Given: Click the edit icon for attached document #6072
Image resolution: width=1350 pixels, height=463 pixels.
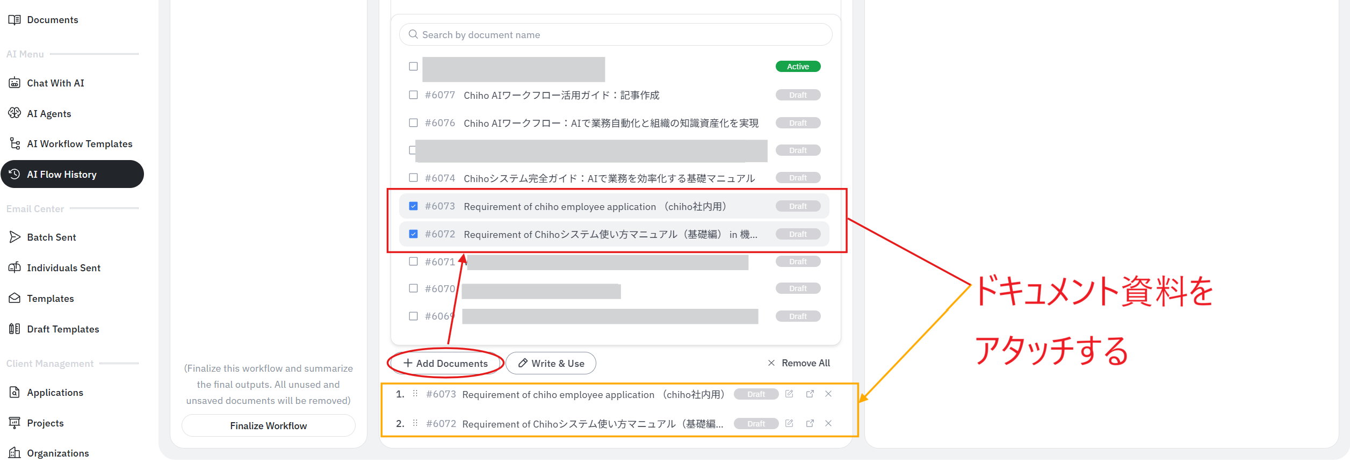Looking at the screenshot, I should [789, 424].
